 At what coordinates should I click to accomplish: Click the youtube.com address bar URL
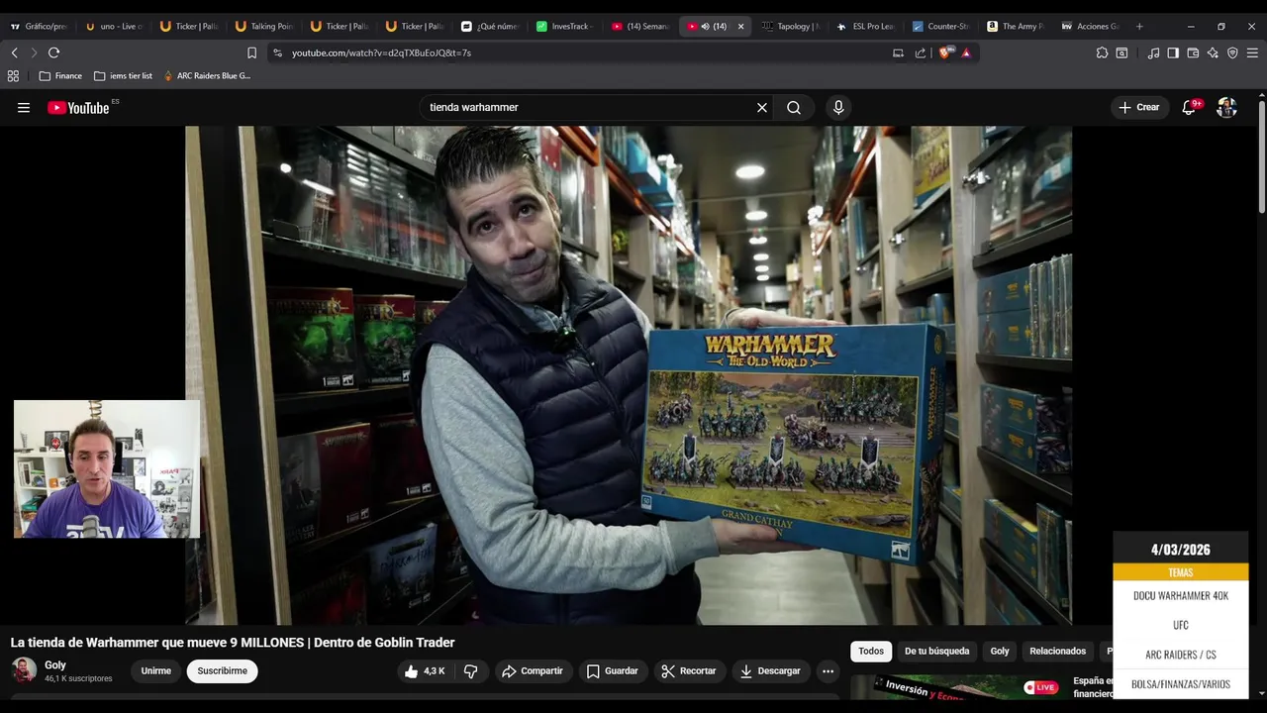pyautogui.click(x=381, y=52)
